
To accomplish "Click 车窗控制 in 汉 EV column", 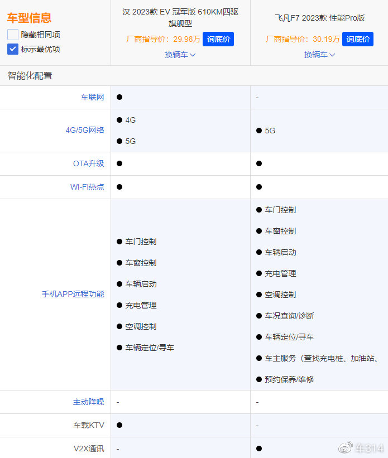I will (141, 263).
